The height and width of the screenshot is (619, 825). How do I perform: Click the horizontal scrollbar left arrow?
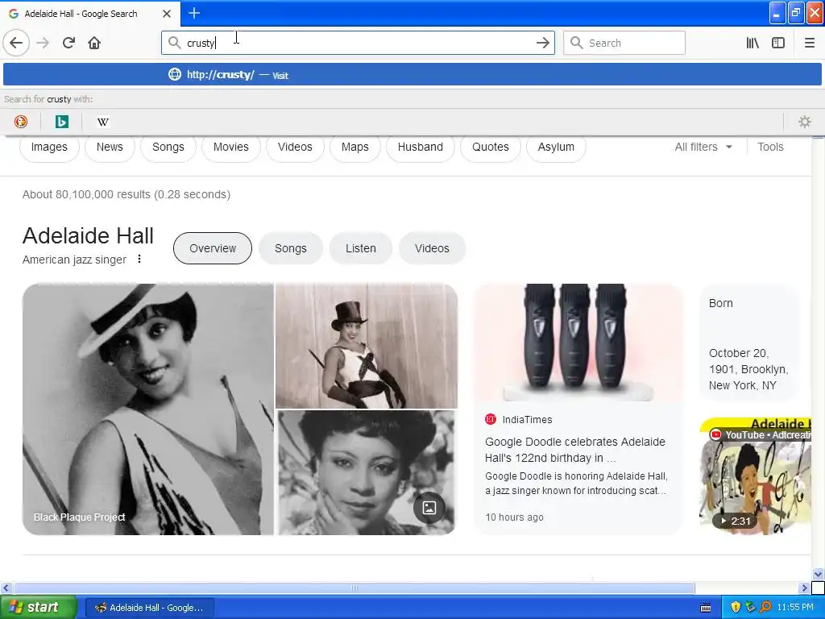click(6, 588)
